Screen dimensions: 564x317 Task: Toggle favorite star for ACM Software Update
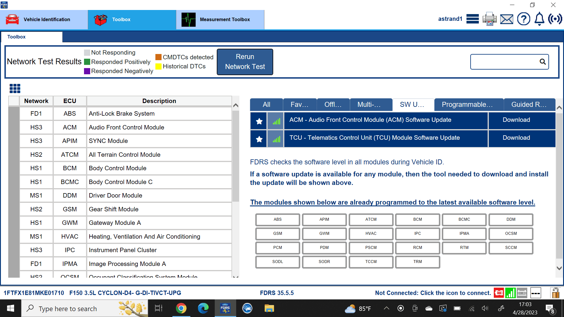tap(259, 121)
